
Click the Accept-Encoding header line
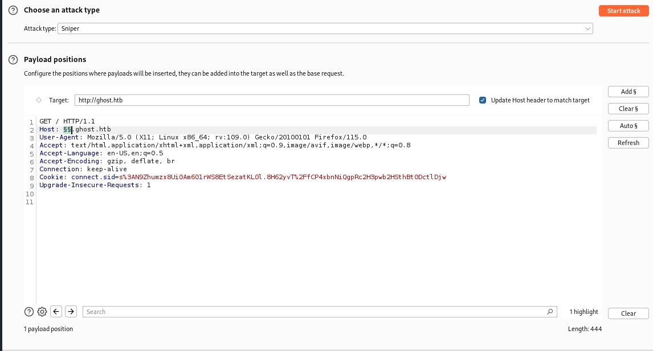(x=107, y=161)
